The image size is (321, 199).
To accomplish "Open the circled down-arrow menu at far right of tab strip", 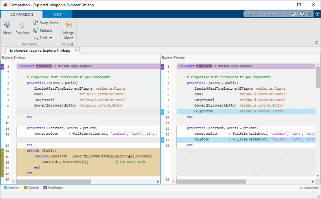I will tap(317, 14).
